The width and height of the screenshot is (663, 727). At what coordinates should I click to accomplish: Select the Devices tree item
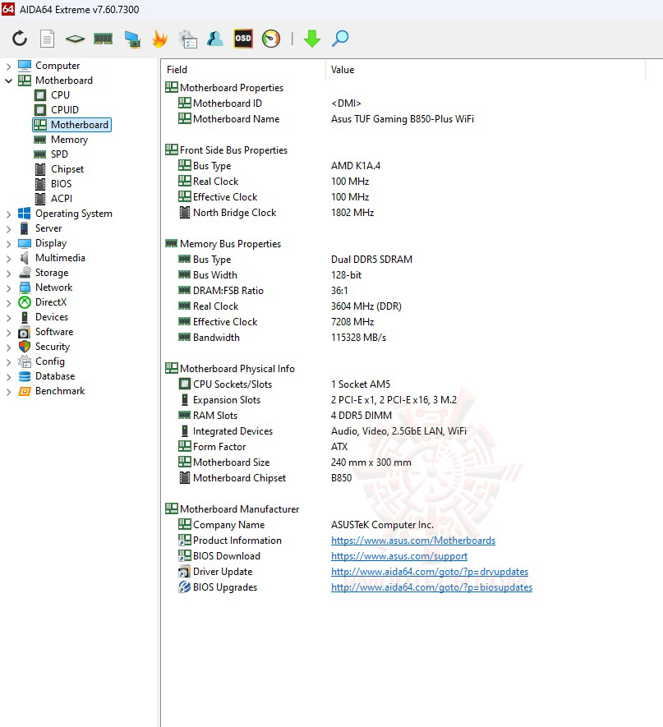[x=52, y=317]
